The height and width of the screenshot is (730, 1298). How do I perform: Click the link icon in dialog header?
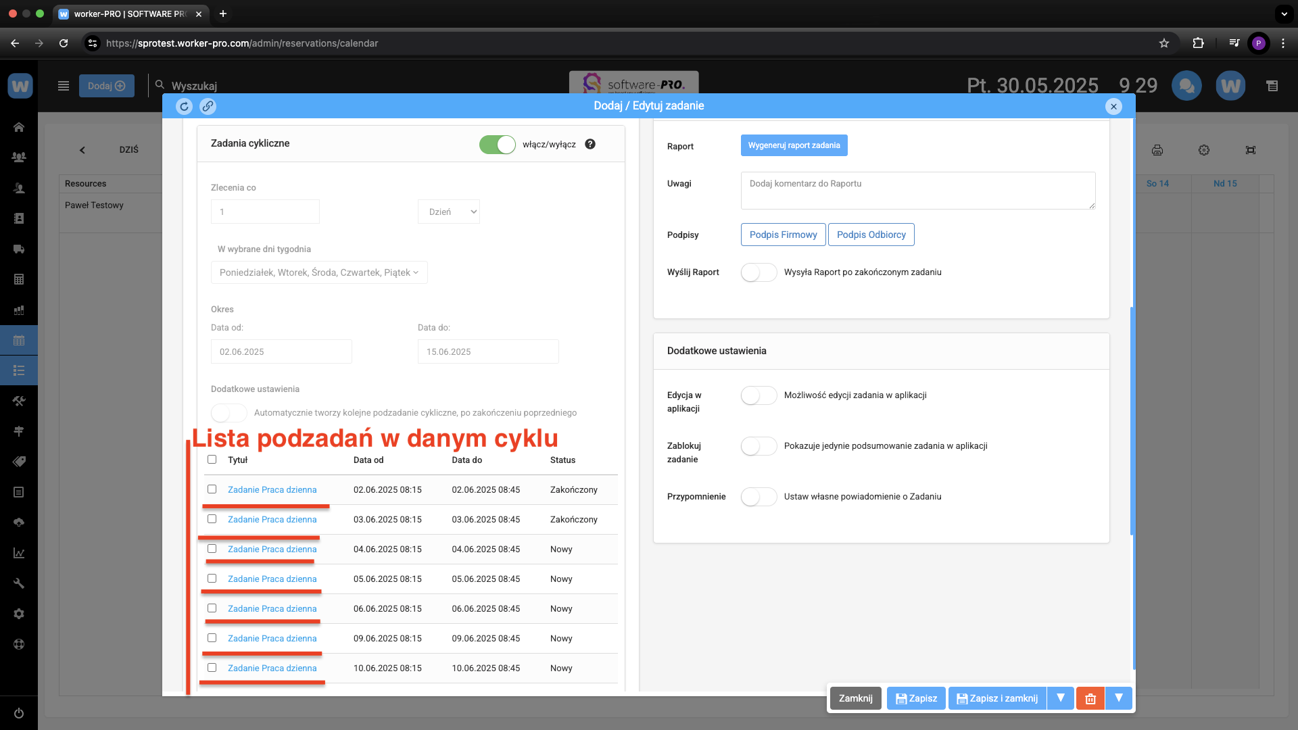coord(208,106)
